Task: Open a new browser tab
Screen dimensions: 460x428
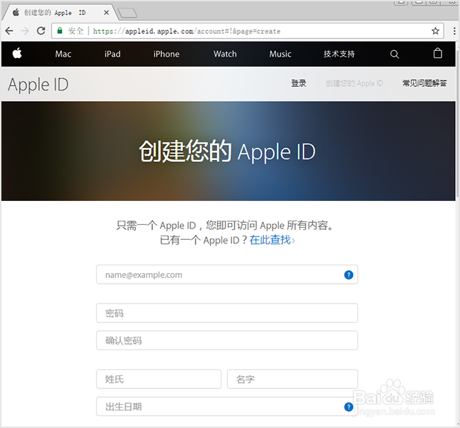Action: click(x=127, y=13)
